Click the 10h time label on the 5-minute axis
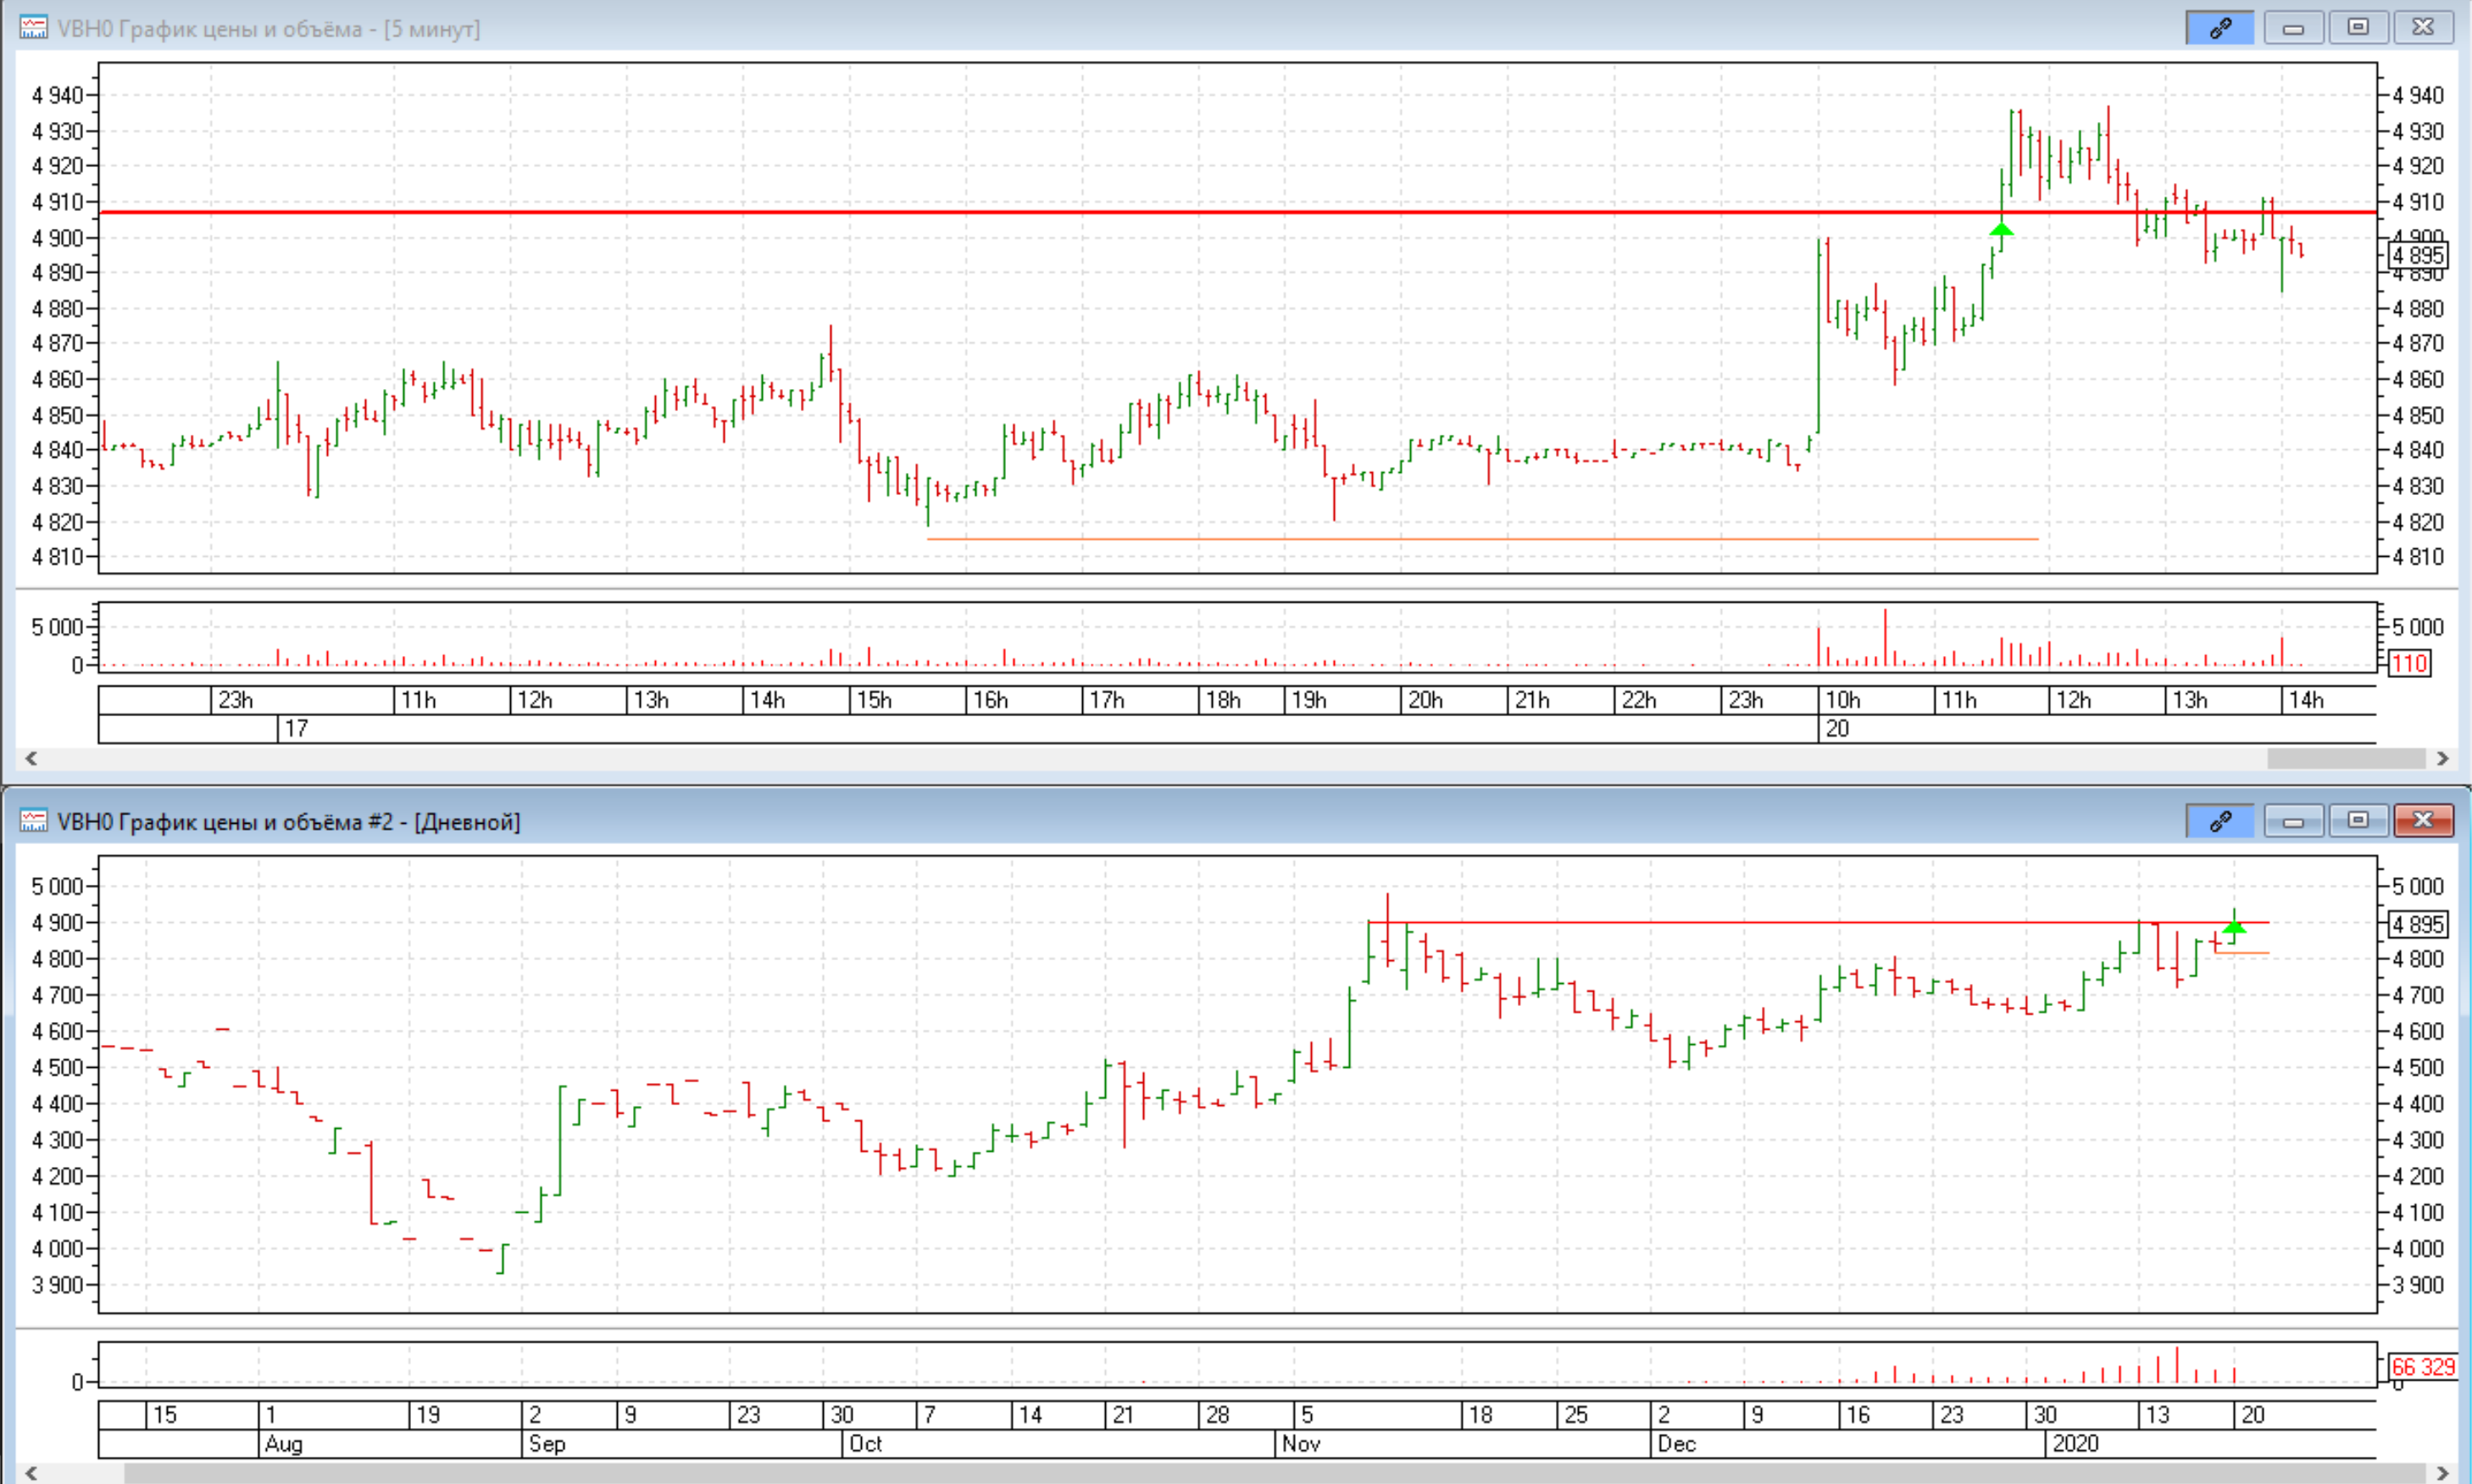 point(1843,700)
